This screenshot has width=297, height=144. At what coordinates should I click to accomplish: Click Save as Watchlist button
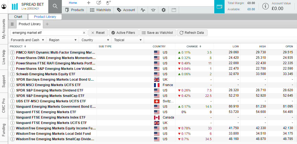(157, 33)
